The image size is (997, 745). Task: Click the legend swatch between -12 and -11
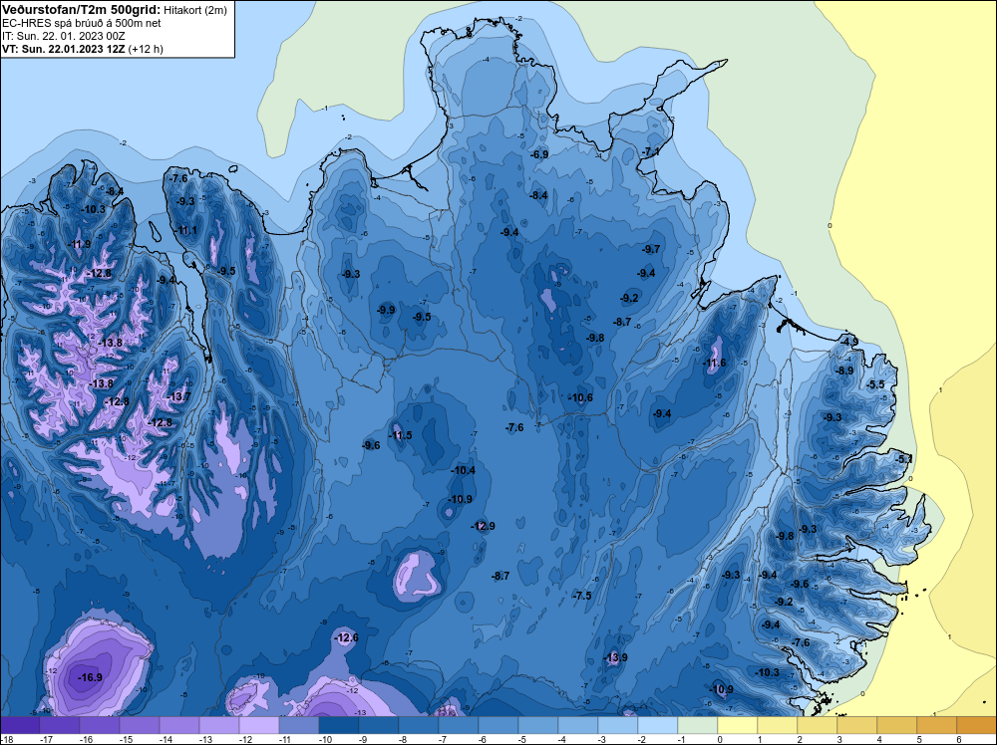pos(259,725)
